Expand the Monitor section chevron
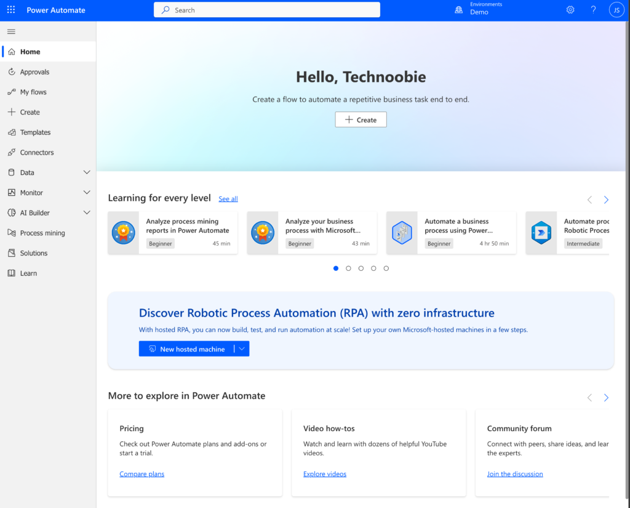Screen dimensions: 630x508 [x=86, y=192]
